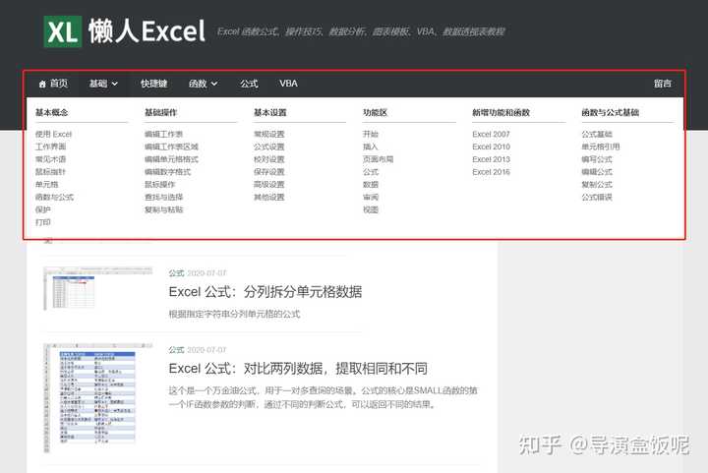Screen dimensions: 708x473
Task: Open 高级设置 entry
Action: 269,185
